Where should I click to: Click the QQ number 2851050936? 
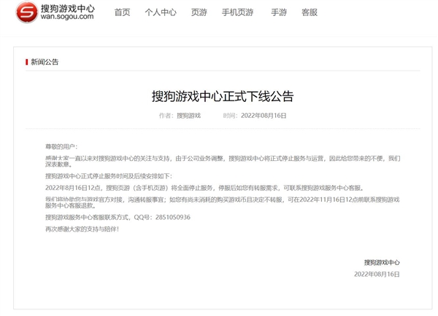pyautogui.click(x=173, y=218)
